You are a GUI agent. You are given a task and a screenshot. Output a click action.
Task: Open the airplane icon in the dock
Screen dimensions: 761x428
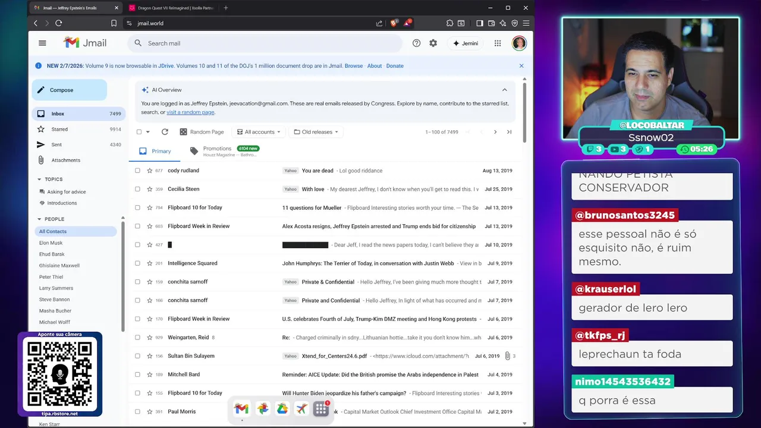tap(301, 408)
